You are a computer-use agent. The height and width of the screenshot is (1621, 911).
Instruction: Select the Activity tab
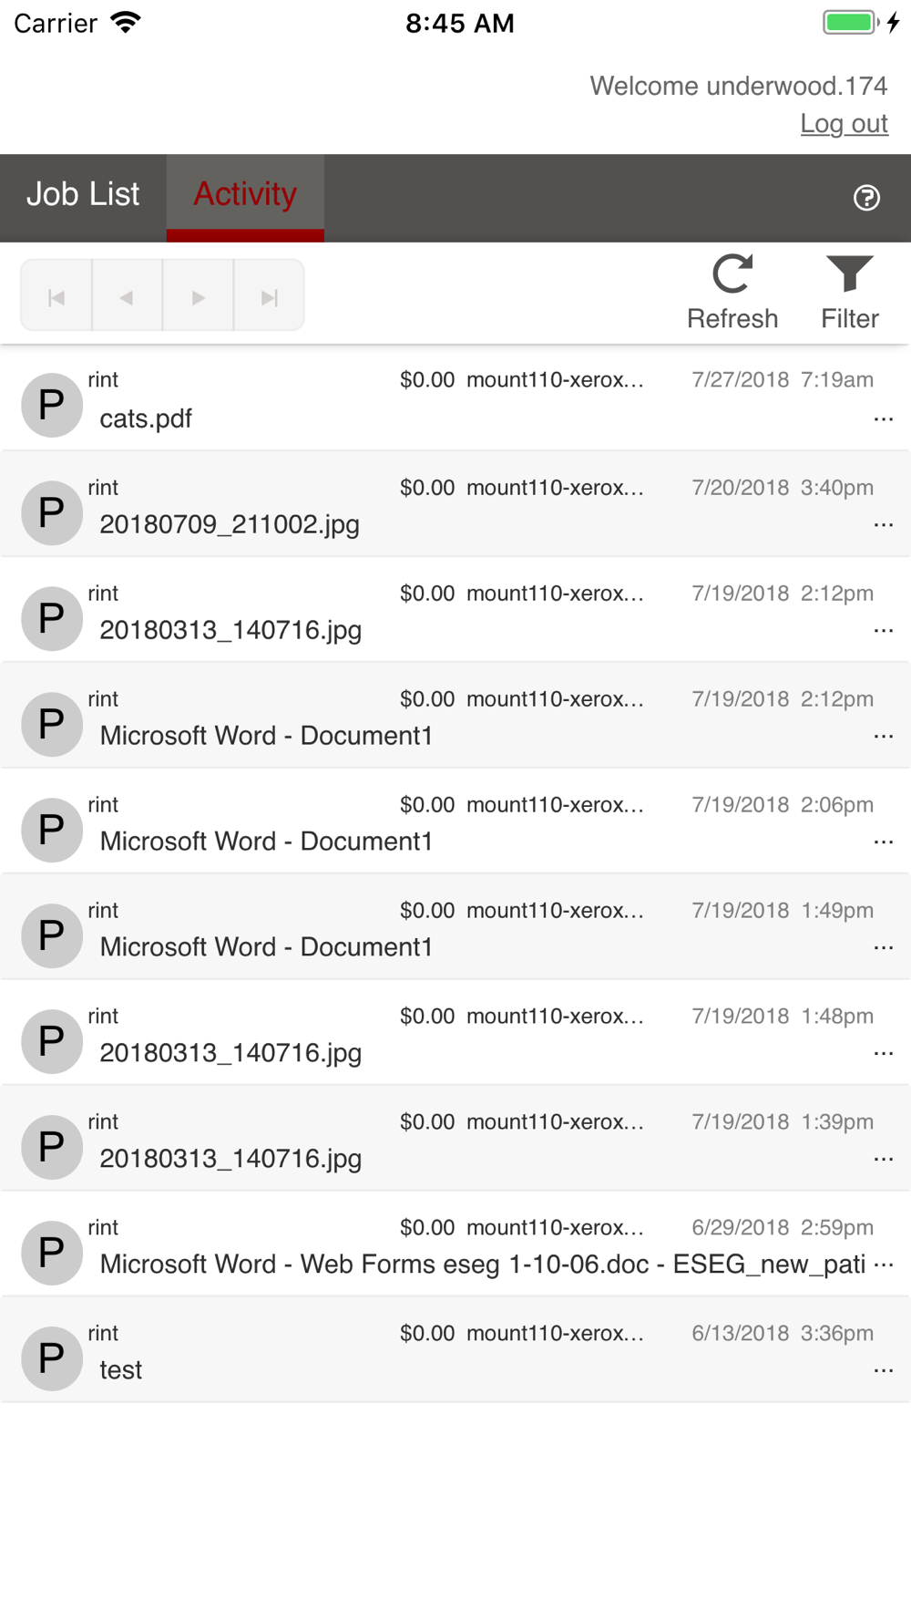[245, 195]
